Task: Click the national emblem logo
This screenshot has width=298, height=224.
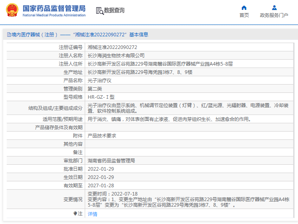Action: point(12,10)
